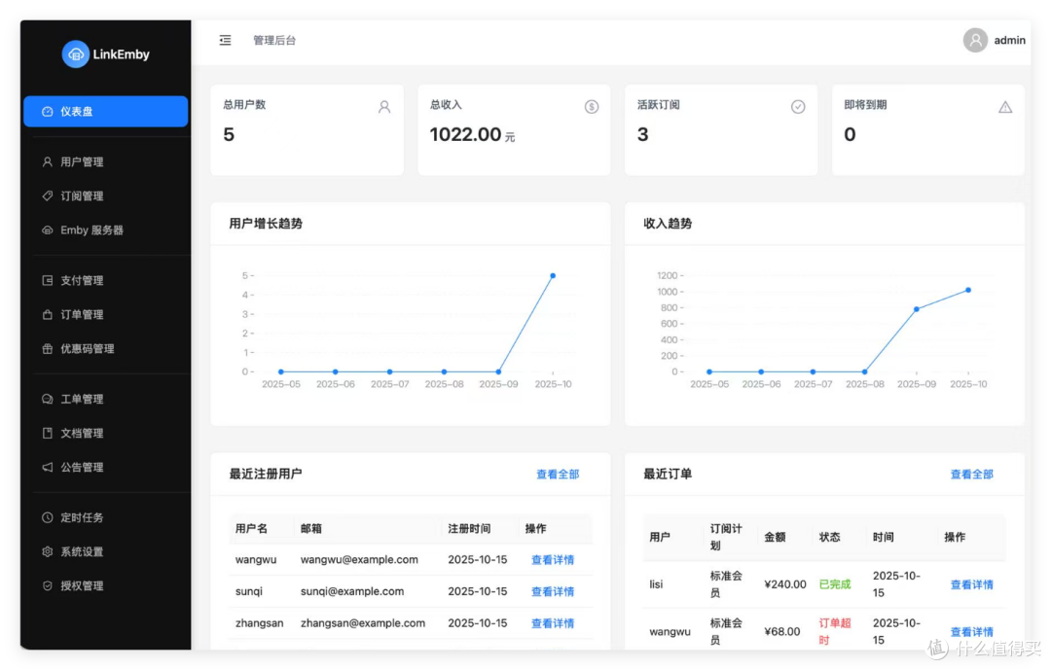This screenshot has height=670, width=1051.
Task: Click the user icon in 总用户数 card
Action: 384,107
